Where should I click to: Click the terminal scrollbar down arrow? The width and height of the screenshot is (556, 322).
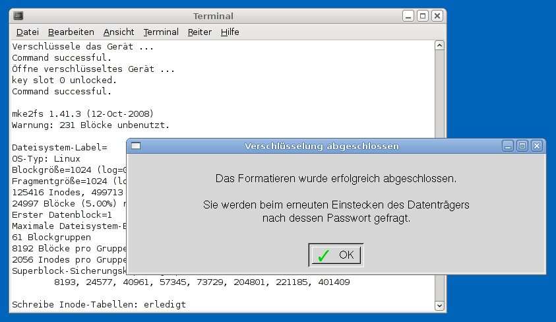(439, 306)
